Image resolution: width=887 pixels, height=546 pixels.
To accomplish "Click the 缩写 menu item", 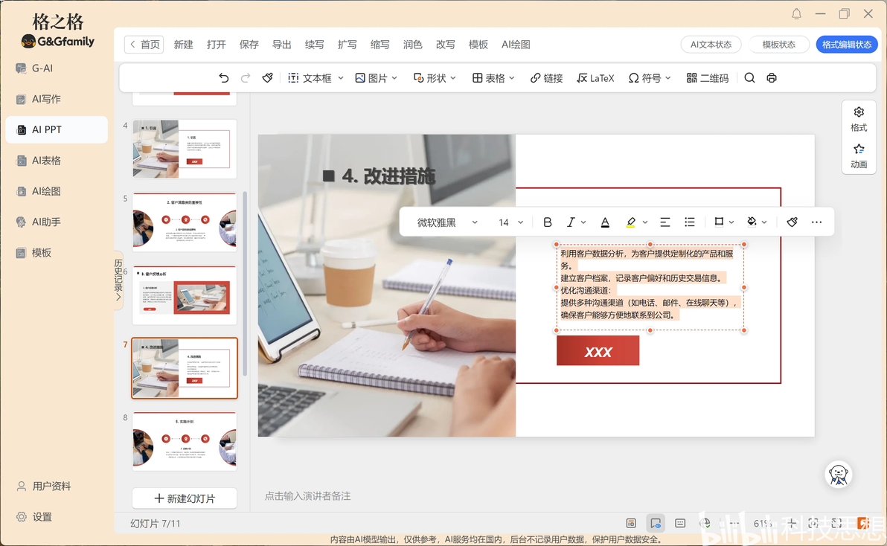I will coord(380,45).
